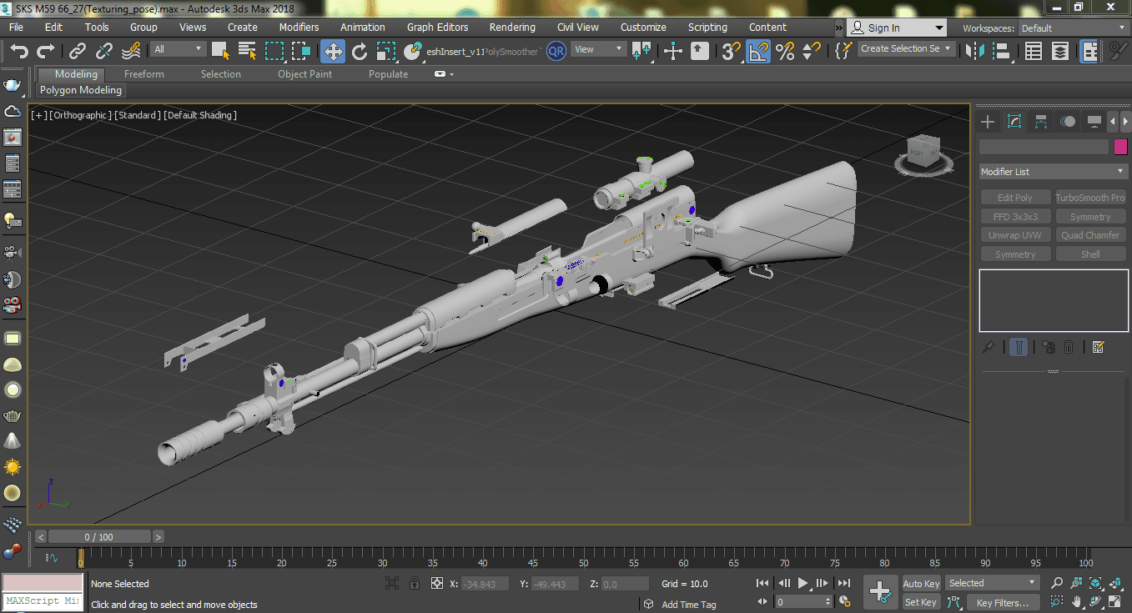Expand the Sign In dropdown
Image resolution: width=1132 pixels, height=613 pixels.
(939, 28)
